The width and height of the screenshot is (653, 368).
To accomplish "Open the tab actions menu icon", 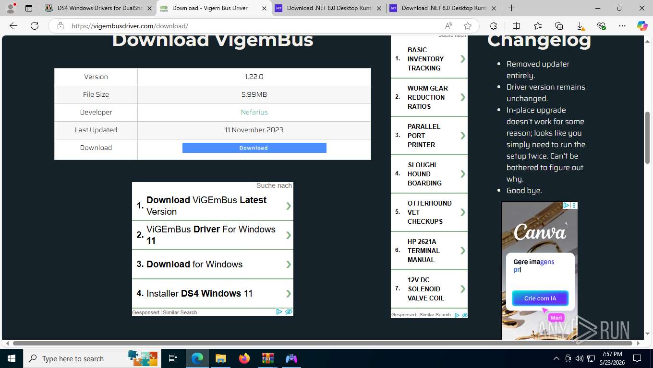I will [29, 8].
